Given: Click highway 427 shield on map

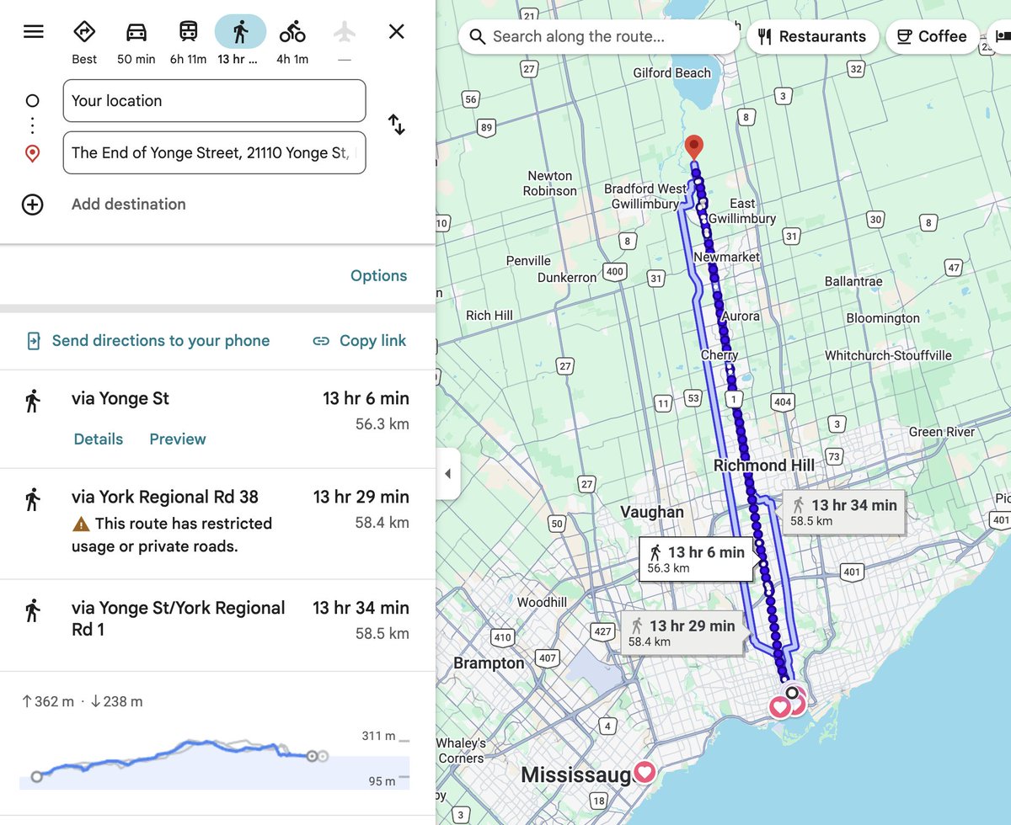Looking at the screenshot, I should coord(603,631).
